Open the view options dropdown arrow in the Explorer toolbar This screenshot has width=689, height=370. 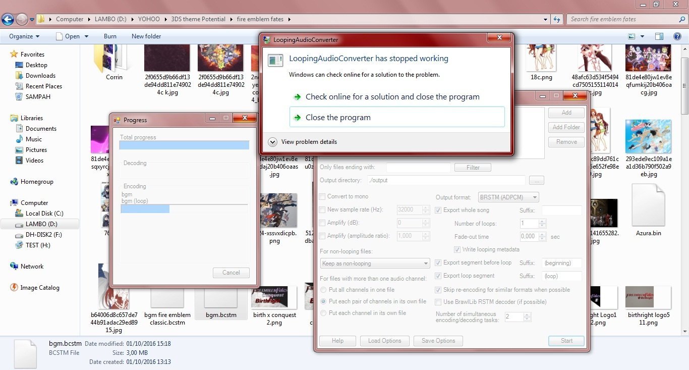pos(642,36)
